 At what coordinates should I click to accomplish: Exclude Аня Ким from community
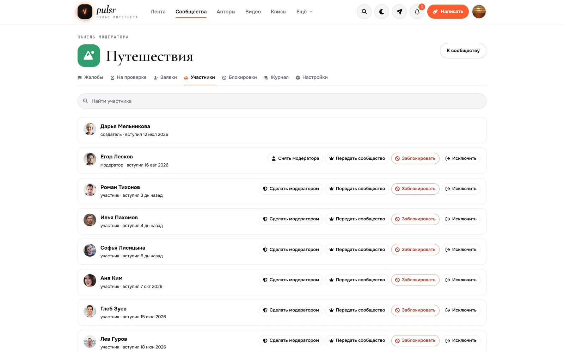pyautogui.click(x=461, y=280)
